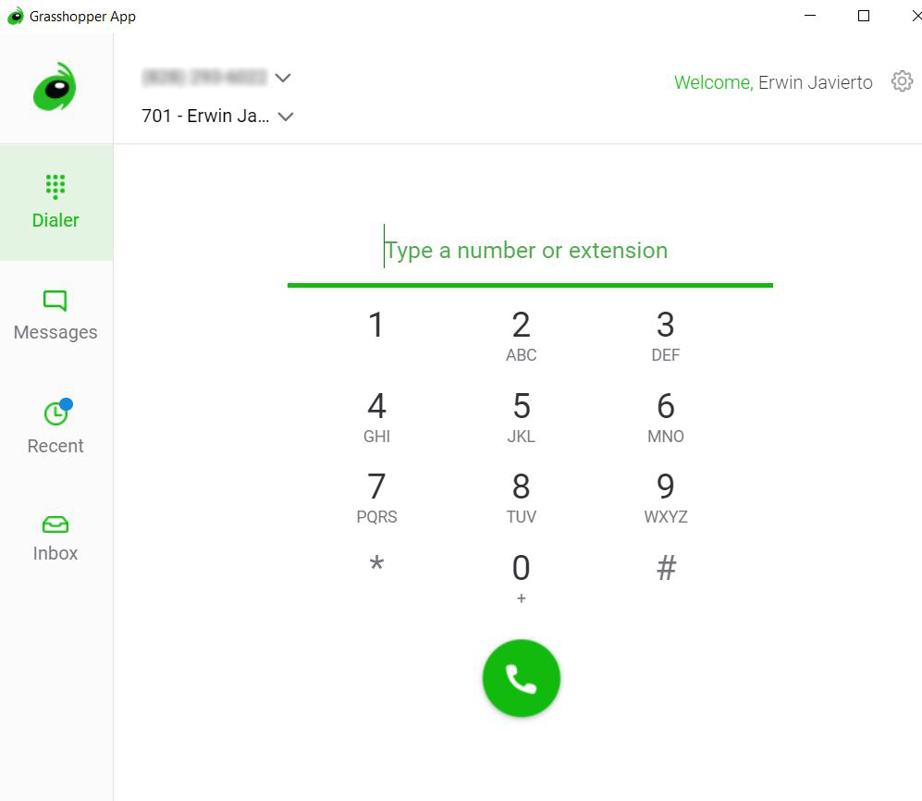Dial the 1 key

click(377, 326)
